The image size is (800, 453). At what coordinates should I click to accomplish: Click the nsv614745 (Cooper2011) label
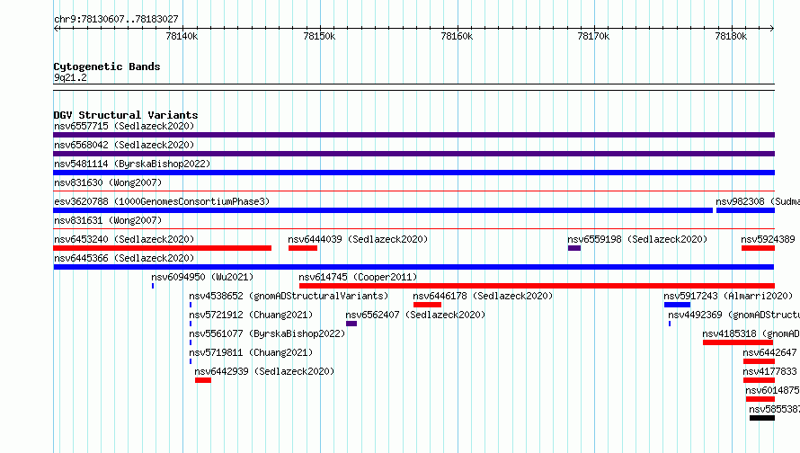358,277
